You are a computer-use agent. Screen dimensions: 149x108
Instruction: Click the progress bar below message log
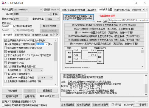(x=104, y=100)
